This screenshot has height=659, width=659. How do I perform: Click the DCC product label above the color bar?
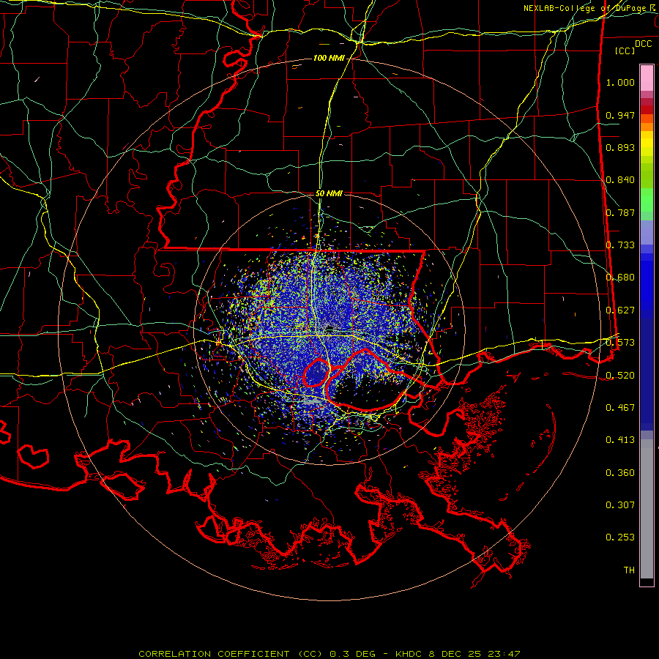pos(643,44)
